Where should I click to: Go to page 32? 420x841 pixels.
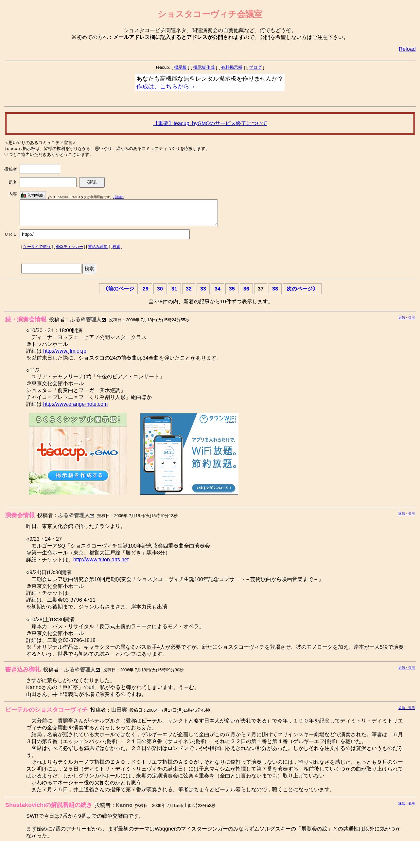(x=189, y=289)
